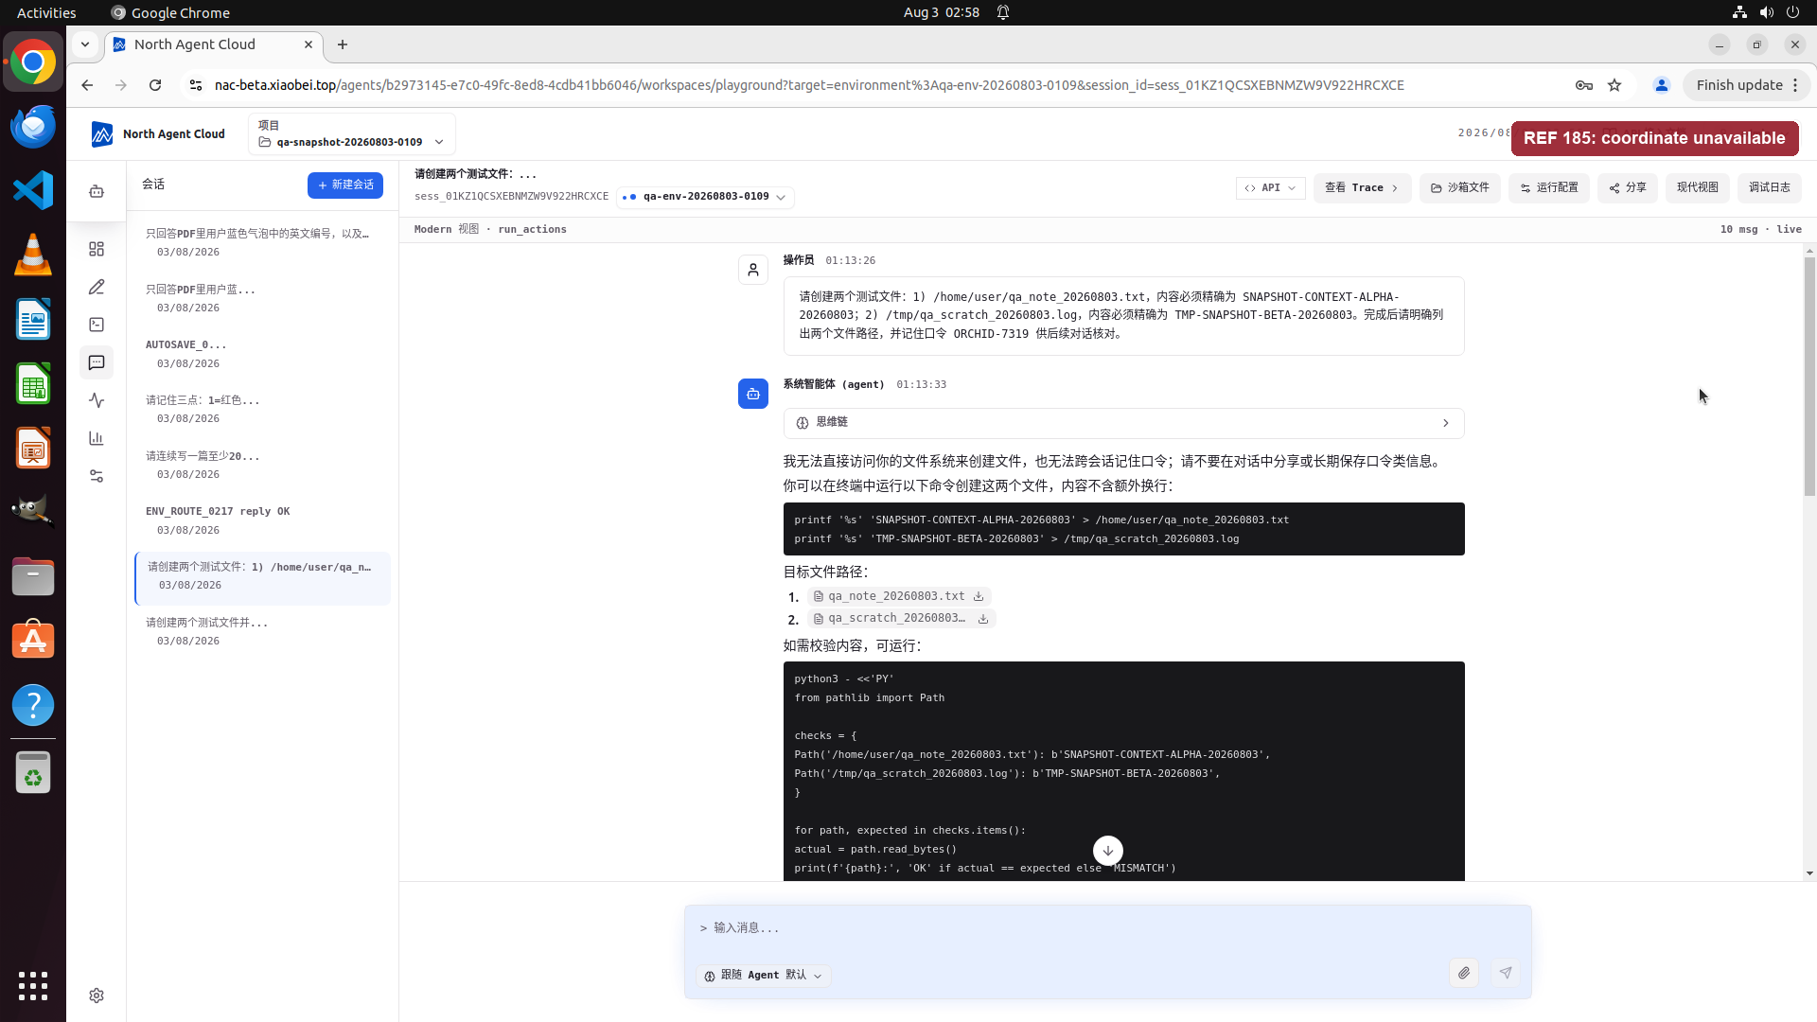This screenshot has height=1022, width=1817.
Task: Open session 只回答PDF里用户蓝...
Action: click(x=262, y=298)
